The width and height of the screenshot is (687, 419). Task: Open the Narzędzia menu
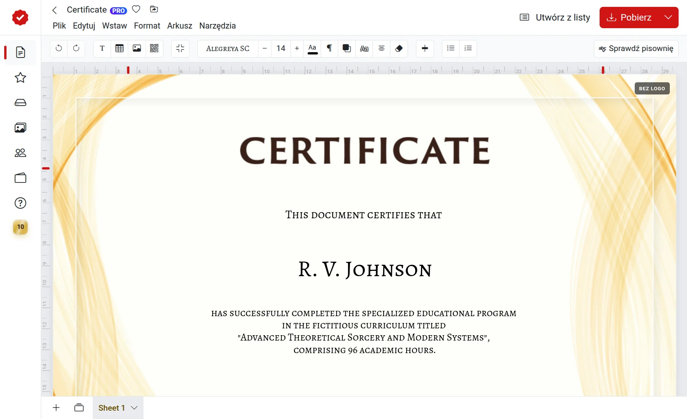pyautogui.click(x=218, y=26)
